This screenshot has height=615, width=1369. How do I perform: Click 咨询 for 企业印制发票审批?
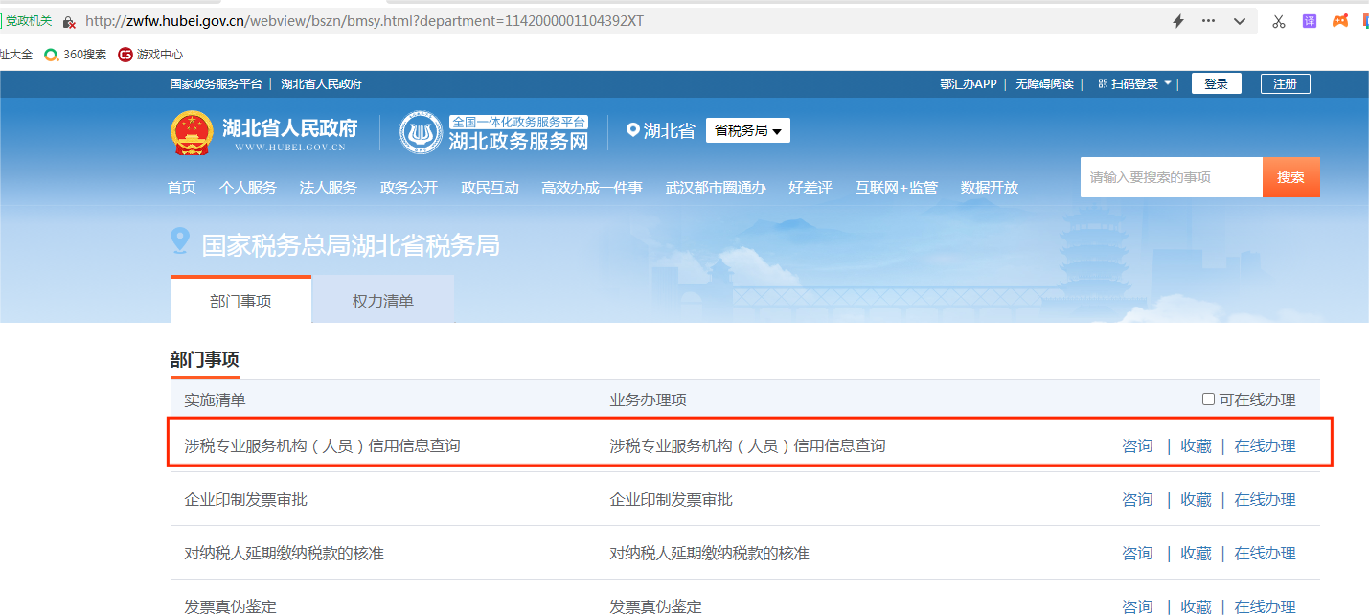[1137, 499]
